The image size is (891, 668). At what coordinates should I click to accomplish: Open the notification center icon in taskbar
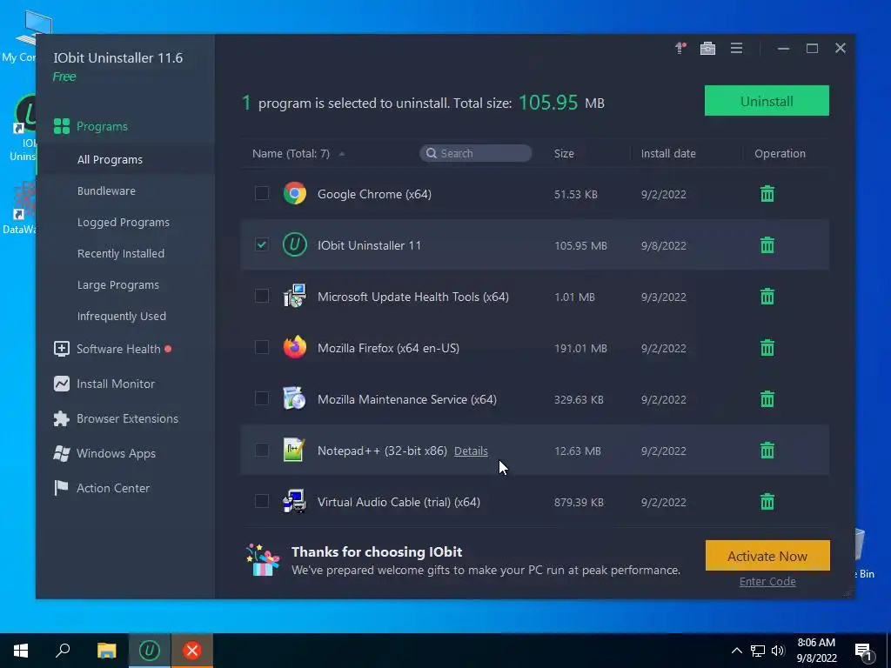(x=864, y=651)
